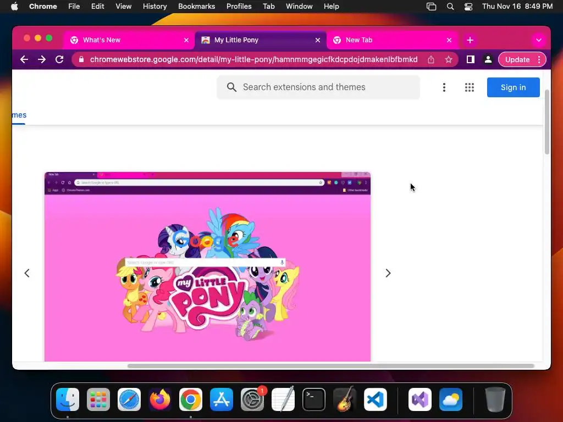
Task: Show the previous theme screenshot
Action: click(x=27, y=273)
